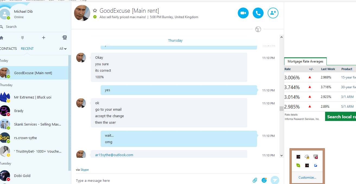Toggle favorite star for GoodExcuse
Viewport: 356px width, 184px height.
tap(95, 11)
